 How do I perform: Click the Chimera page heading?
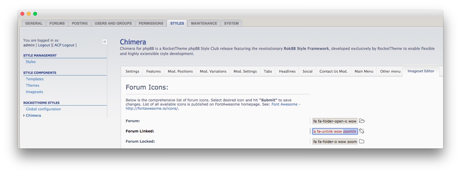(133, 42)
